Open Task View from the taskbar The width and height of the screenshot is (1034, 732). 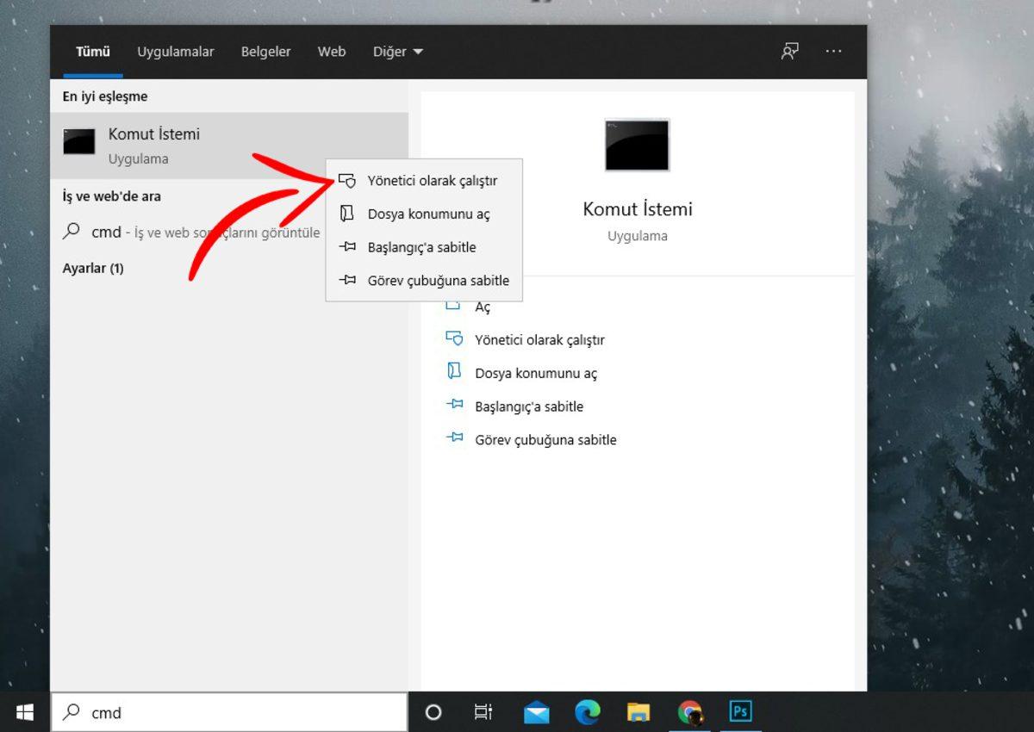click(x=483, y=711)
